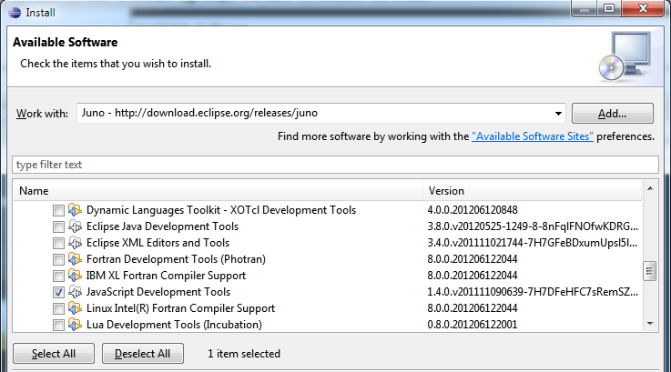Tick Lua Development Tools (Incubation) checkbox
The width and height of the screenshot is (671, 372).
tap(58, 325)
